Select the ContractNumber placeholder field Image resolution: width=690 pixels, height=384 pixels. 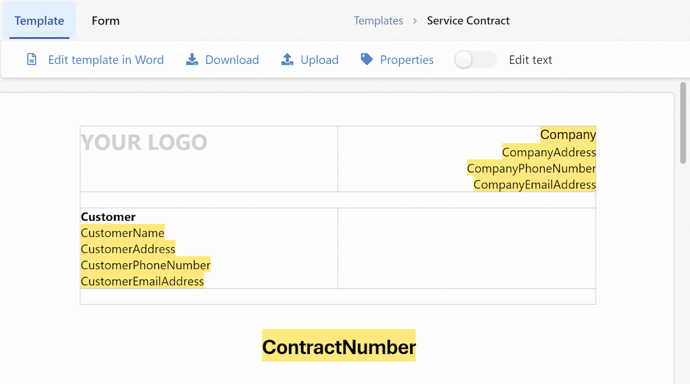(339, 346)
